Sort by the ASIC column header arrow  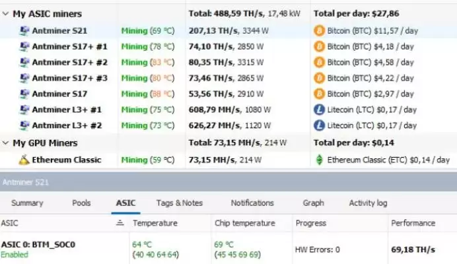pos(120,224)
